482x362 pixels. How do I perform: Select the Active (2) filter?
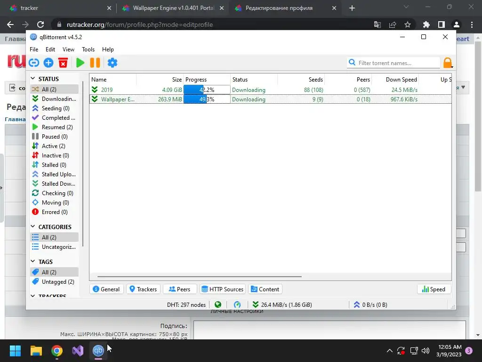click(x=55, y=146)
